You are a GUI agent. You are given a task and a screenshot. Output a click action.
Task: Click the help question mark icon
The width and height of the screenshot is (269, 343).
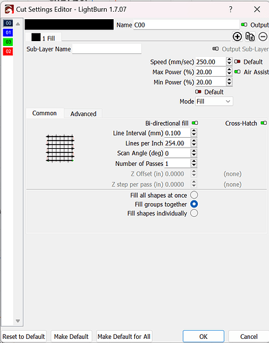pos(231,10)
